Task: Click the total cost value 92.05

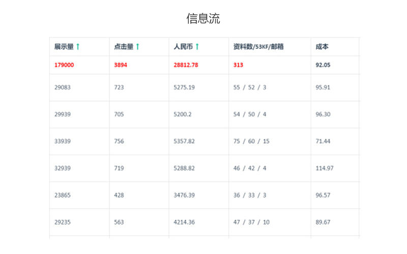Action: 323,65
